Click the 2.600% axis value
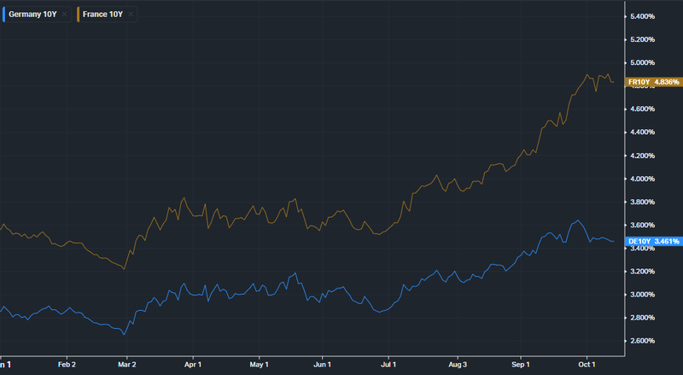 coord(642,341)
